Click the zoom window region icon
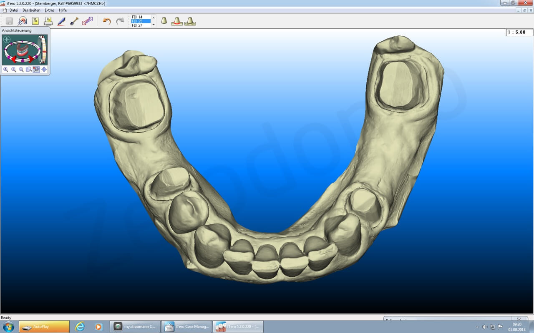This screenshot has height=333, width=534. 28,70
